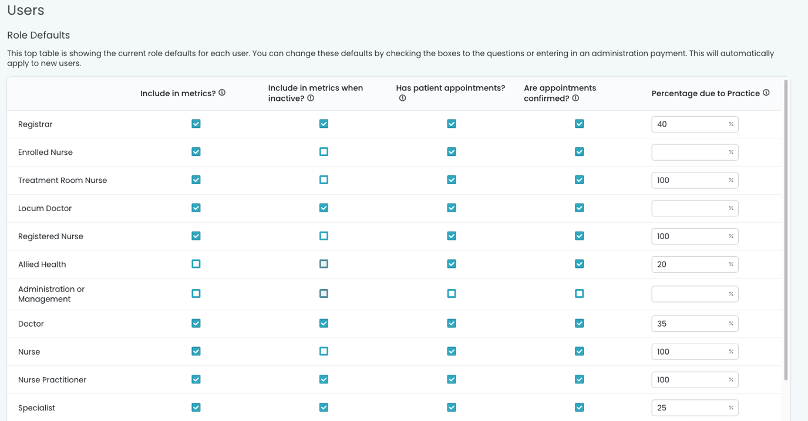The height and width of the screenshot is (421, 808).
Task: Check Has patient appointments for Administration or Management
Action: click(452, 293)
